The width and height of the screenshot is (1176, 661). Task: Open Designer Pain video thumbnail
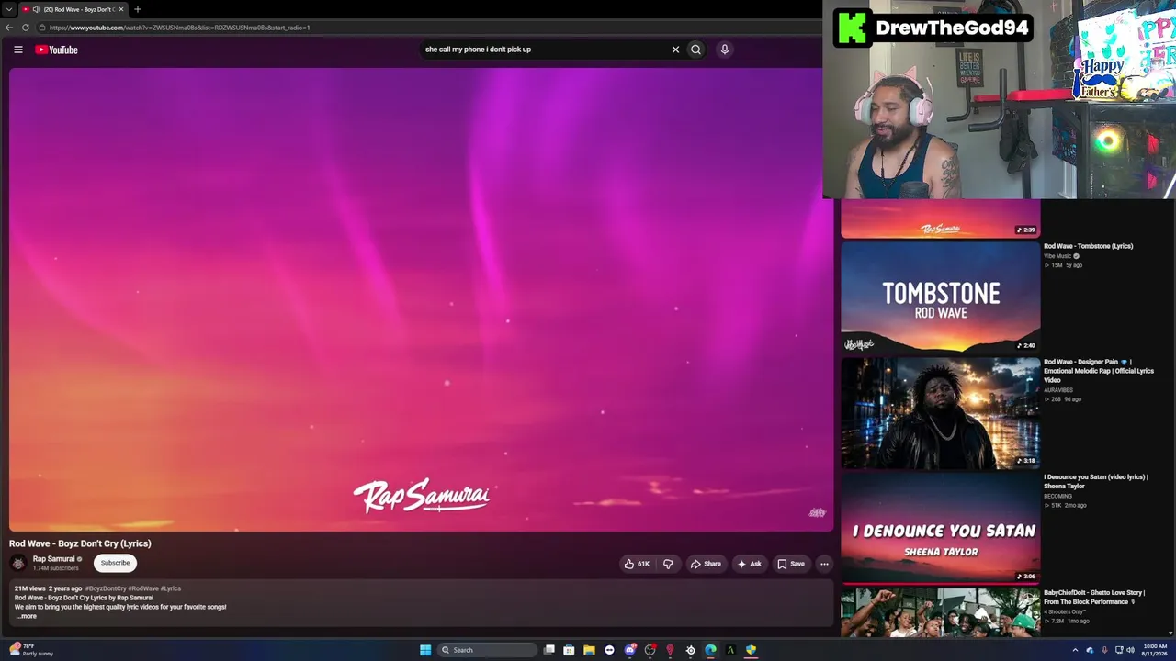pyautogui.click(x=941, y=413)
